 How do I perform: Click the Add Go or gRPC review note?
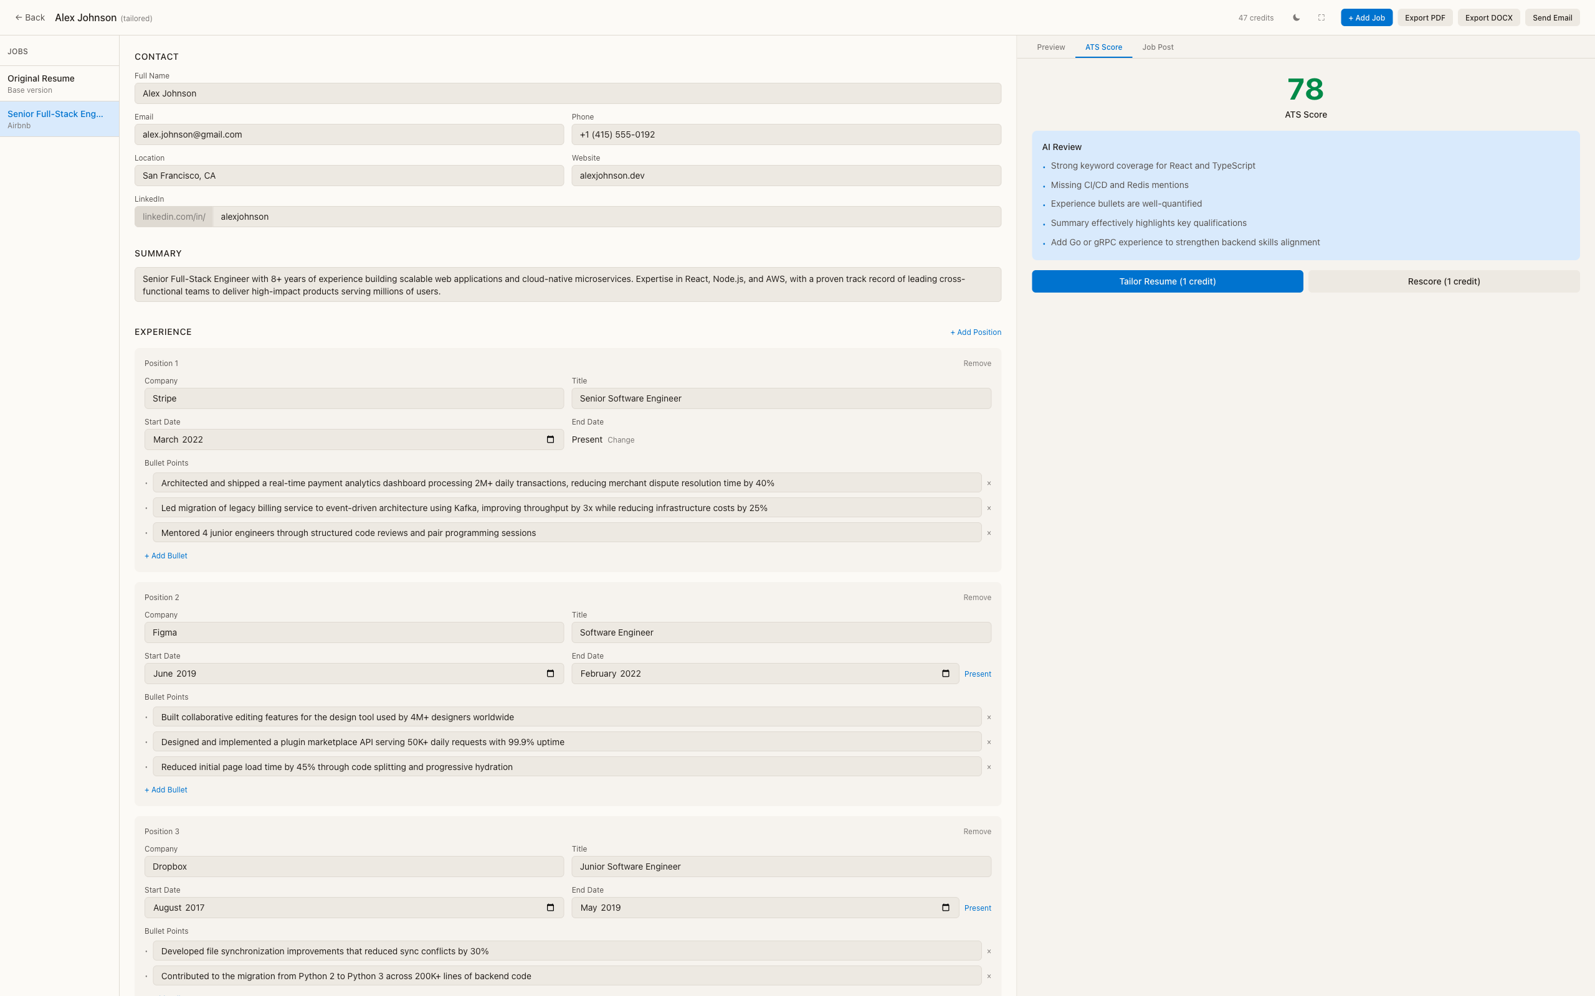1185,242
